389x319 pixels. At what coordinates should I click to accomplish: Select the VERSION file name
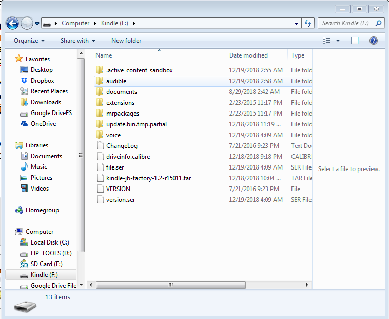(x=118, y=189)
